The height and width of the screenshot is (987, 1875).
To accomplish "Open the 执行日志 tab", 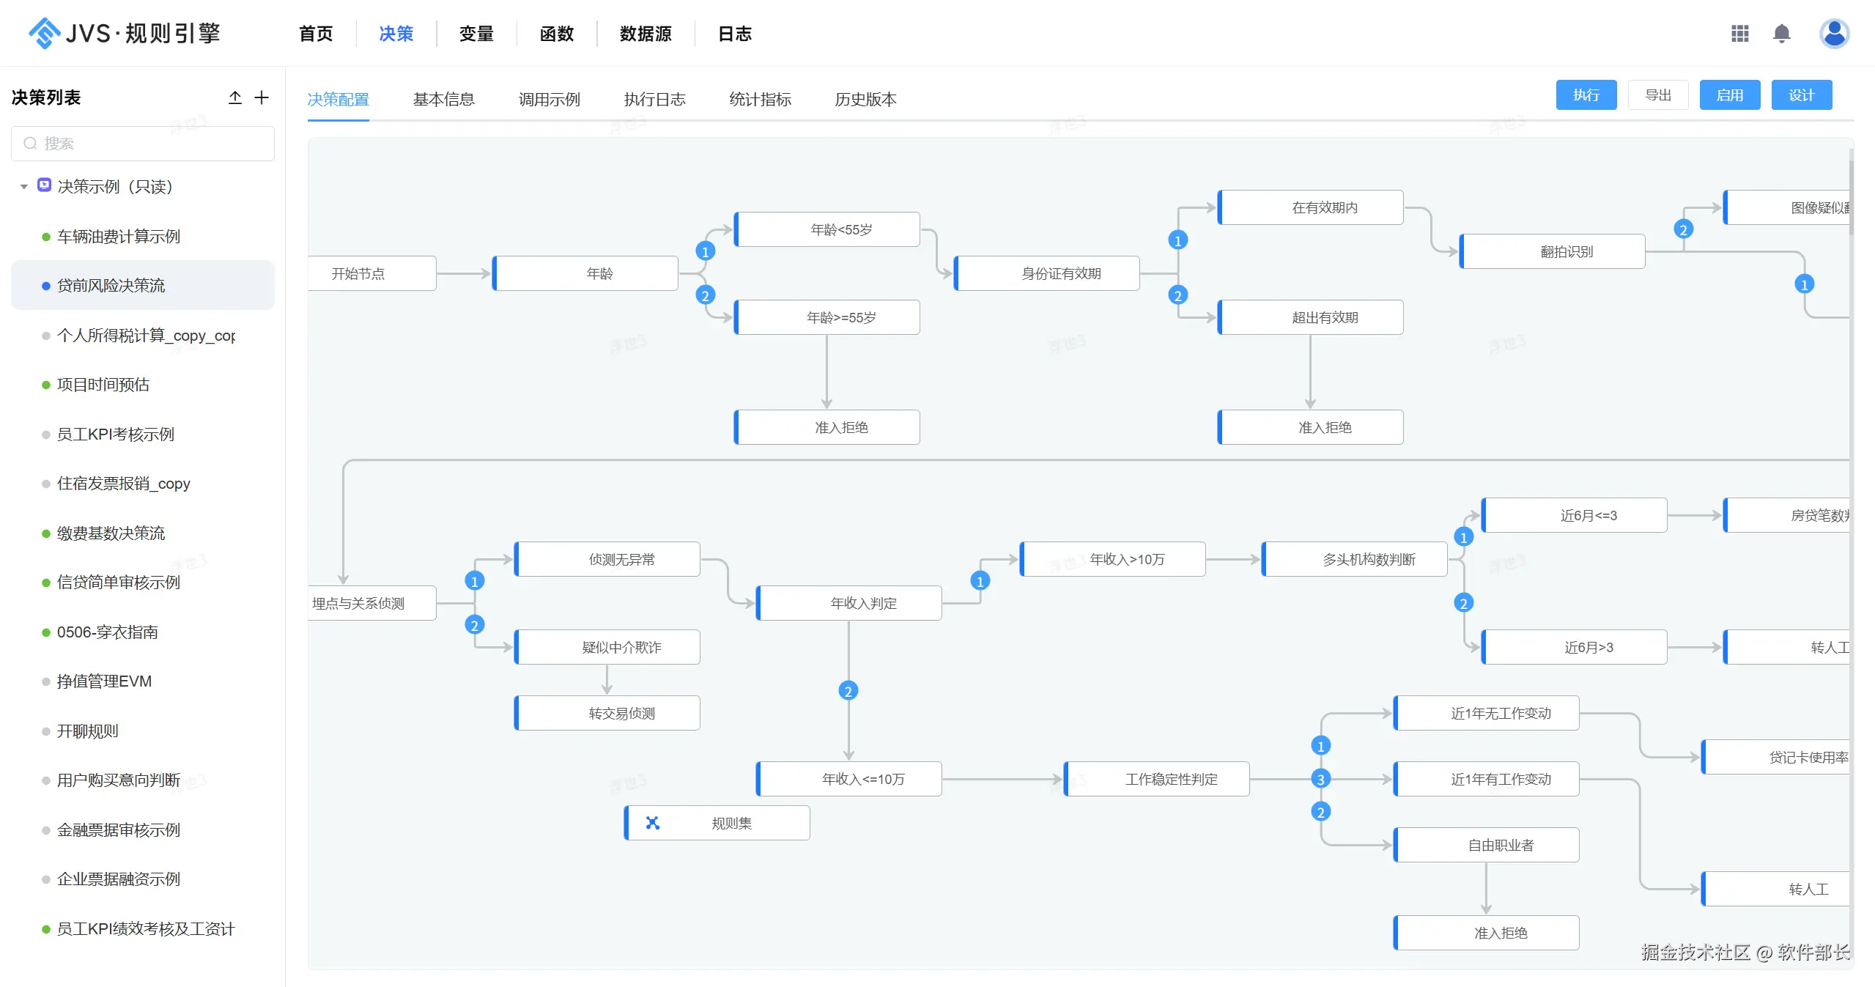I will pos(654,99).
